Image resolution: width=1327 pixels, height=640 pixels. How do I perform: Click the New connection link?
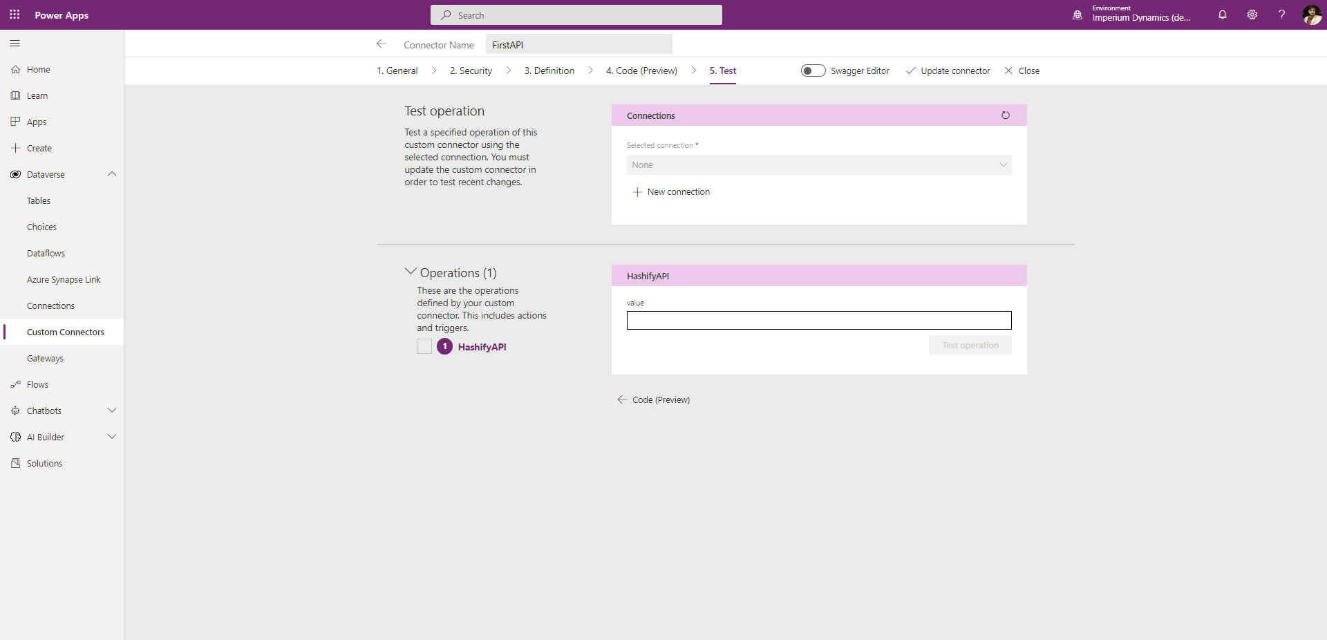(x=678, y=192)
